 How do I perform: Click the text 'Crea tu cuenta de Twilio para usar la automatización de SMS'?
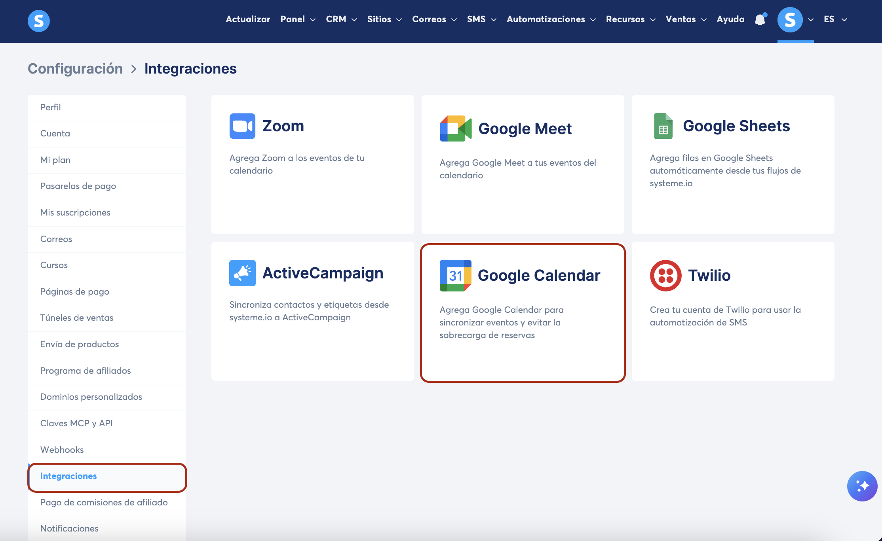pos(725,316)
